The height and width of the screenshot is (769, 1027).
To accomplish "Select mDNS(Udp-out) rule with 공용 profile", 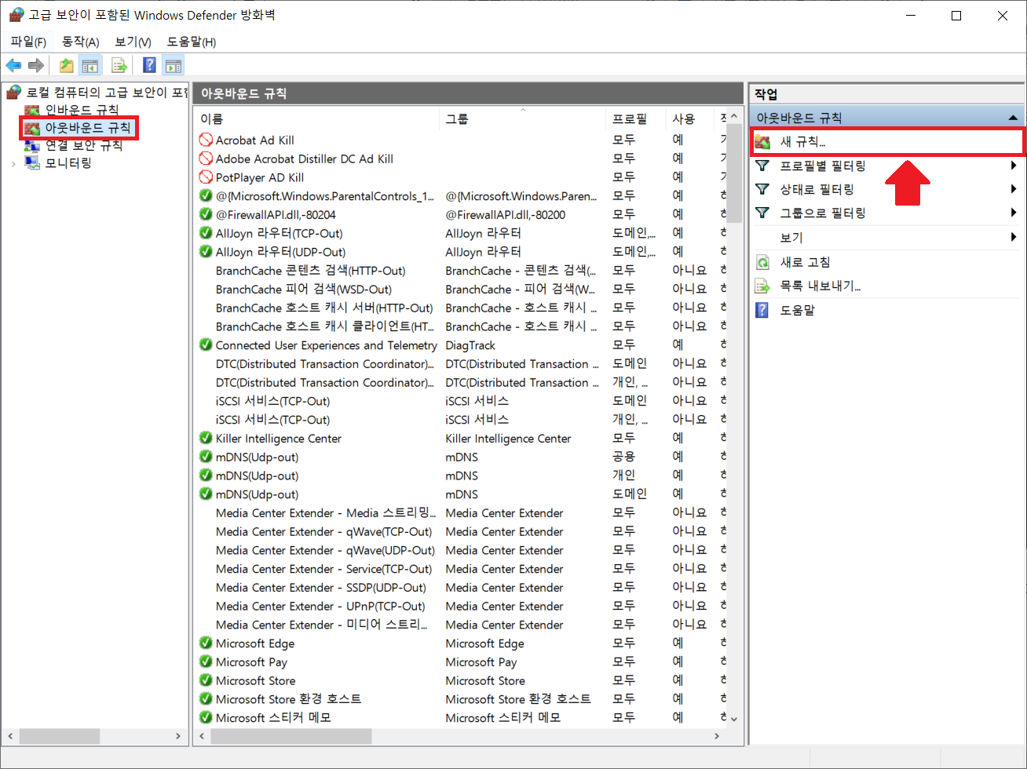I will pos(462,457).
